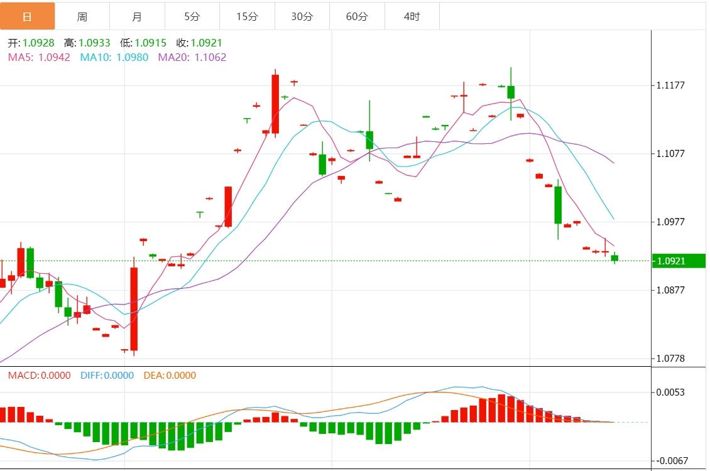
Task: Click the MA10 indicator label
Action: pyautogui.click(x=114, y=57)
